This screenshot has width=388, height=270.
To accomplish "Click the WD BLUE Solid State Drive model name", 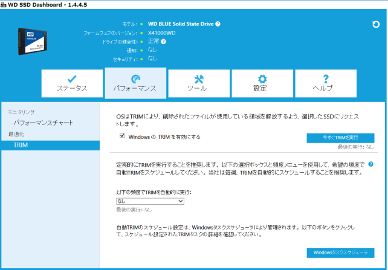I will 181,24.
